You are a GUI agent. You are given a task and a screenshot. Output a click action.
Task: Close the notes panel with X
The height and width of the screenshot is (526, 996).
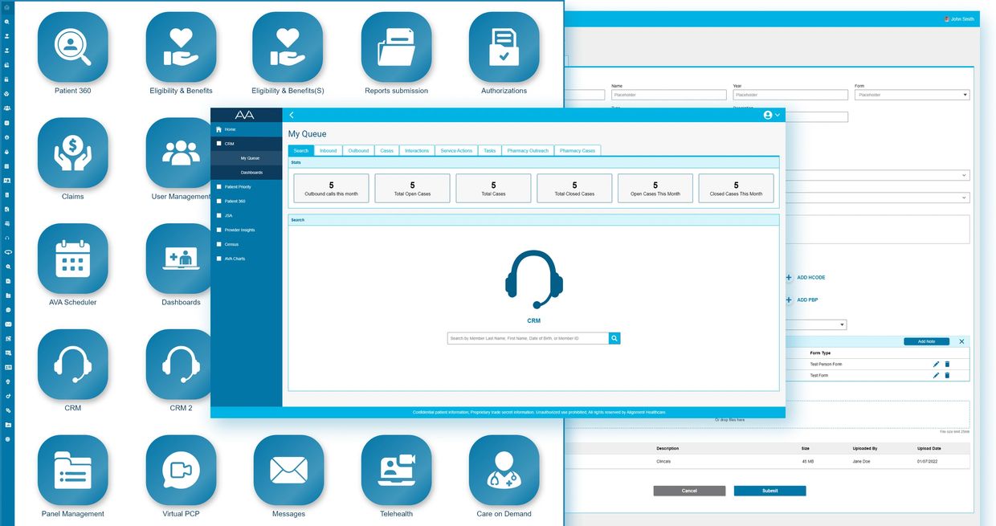tap(961, 342)
